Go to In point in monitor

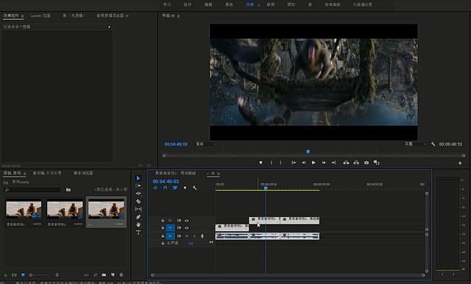294,163
